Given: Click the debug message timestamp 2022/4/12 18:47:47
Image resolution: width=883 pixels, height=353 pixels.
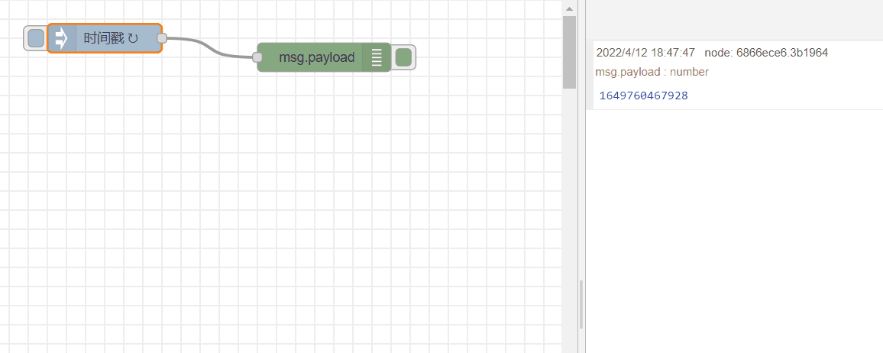Looking at the screenshot, I should pyautogui.click(x=645, y=53).
